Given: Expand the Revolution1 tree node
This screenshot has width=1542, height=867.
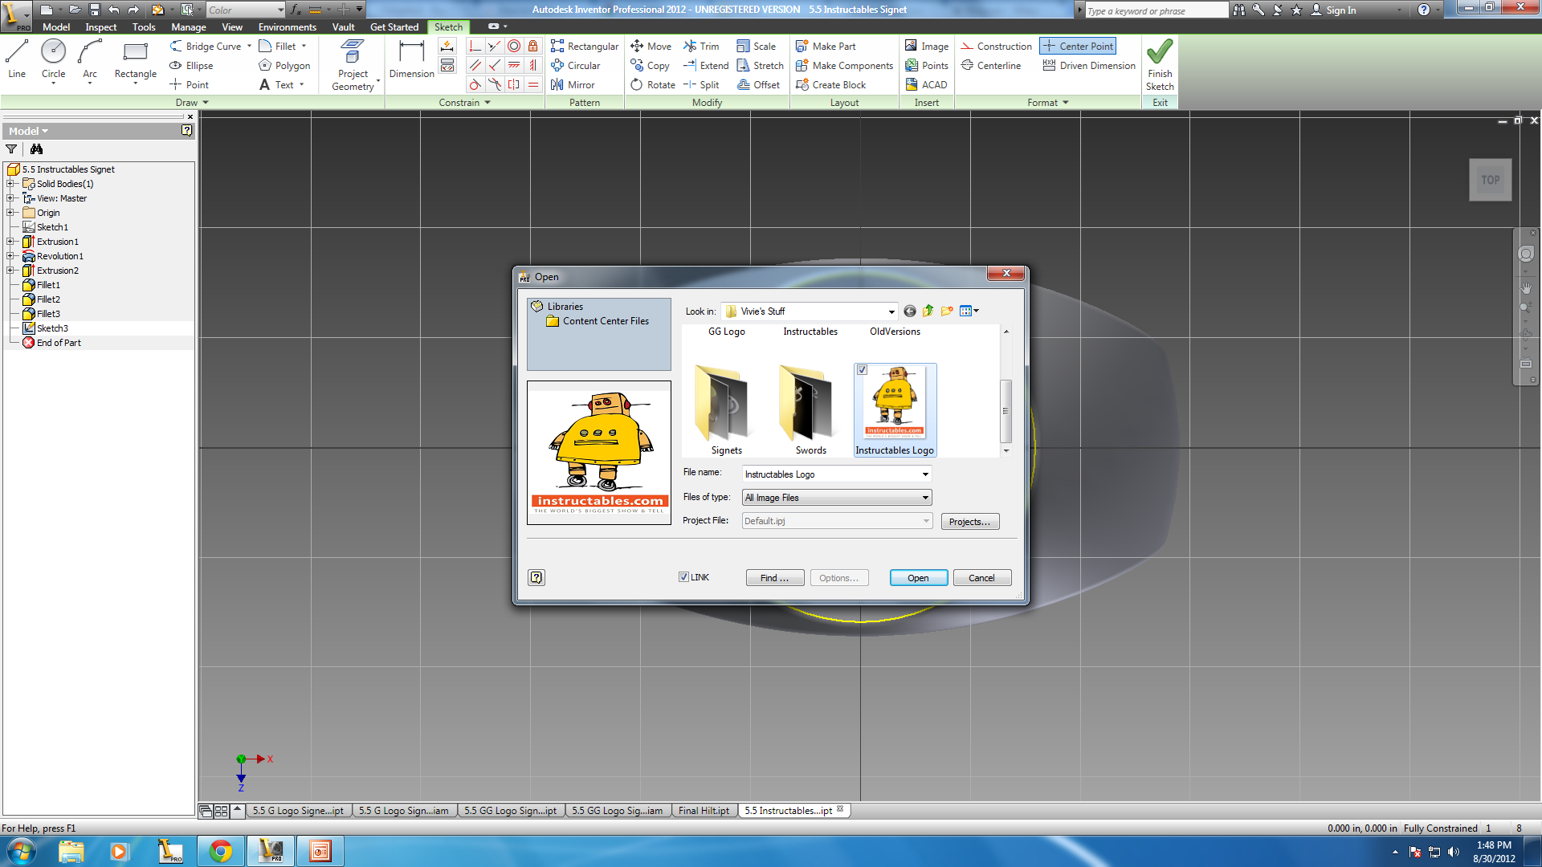Looking at the screenshot, I should point(10,256).
